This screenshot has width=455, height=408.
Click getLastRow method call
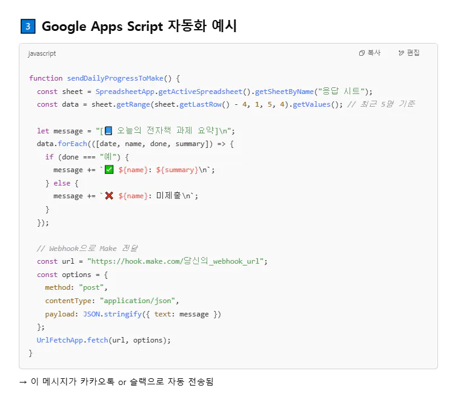point(200,104)
